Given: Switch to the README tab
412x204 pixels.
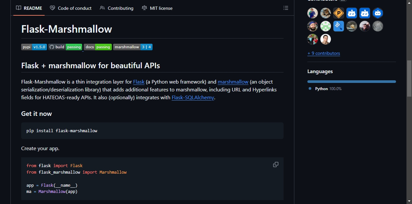Looking at the screenshot, I should (29, 8).
